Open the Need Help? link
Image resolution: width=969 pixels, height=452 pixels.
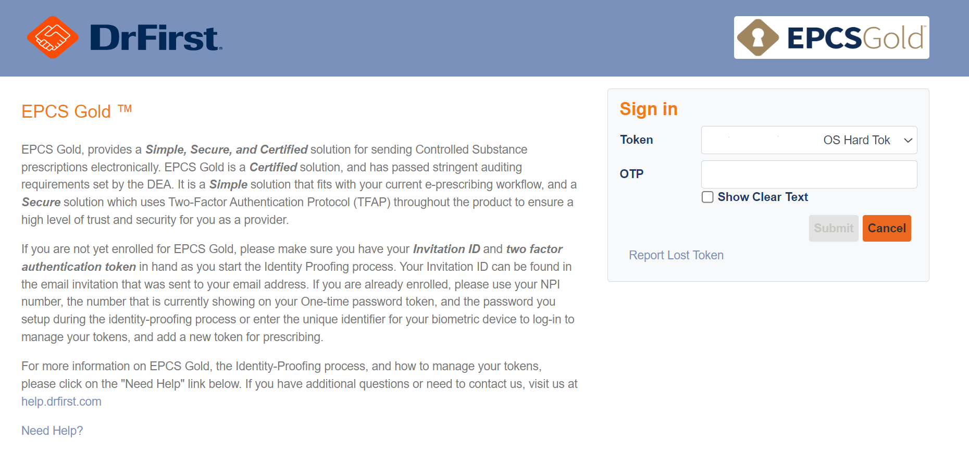52,431
